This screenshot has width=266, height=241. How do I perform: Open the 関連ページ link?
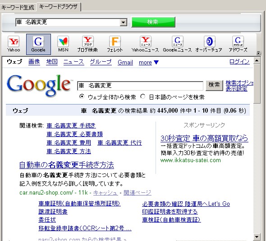point(138,193)
